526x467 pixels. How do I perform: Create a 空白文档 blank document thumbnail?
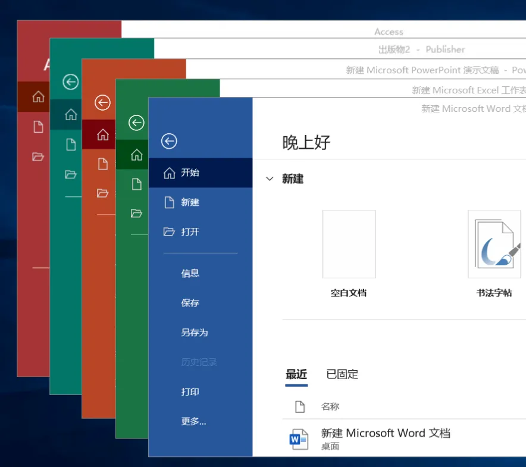pos(349,245)
